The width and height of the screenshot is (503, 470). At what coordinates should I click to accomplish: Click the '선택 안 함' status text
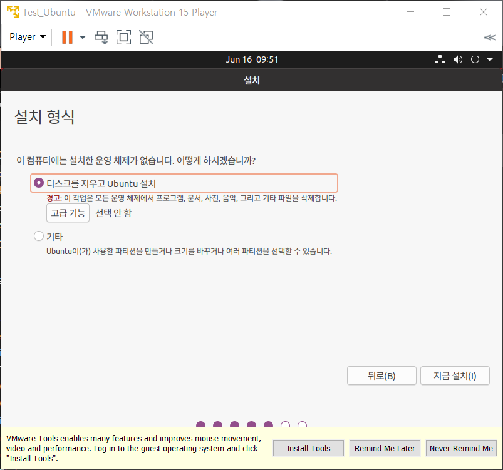click(x=113, y=213)
